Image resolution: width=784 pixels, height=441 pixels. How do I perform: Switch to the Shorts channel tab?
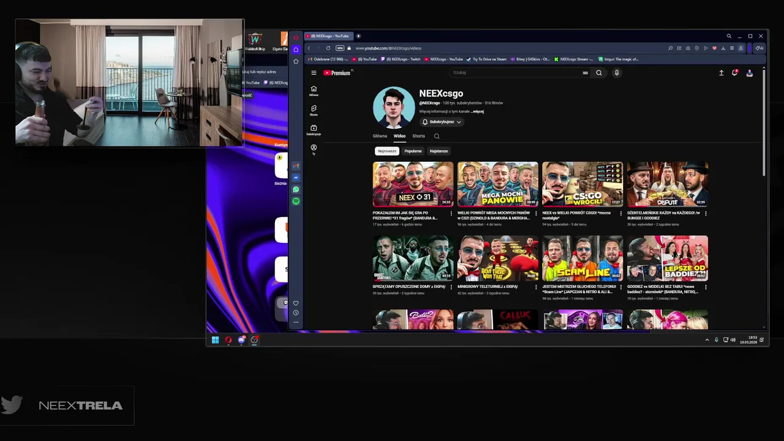click(x=418, y=136)
